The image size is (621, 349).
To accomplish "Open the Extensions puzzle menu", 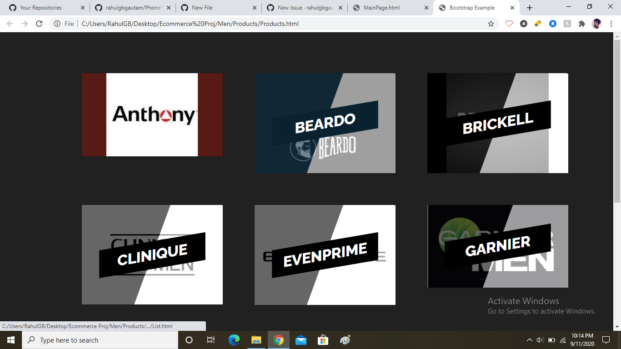I will coord(582,24).
